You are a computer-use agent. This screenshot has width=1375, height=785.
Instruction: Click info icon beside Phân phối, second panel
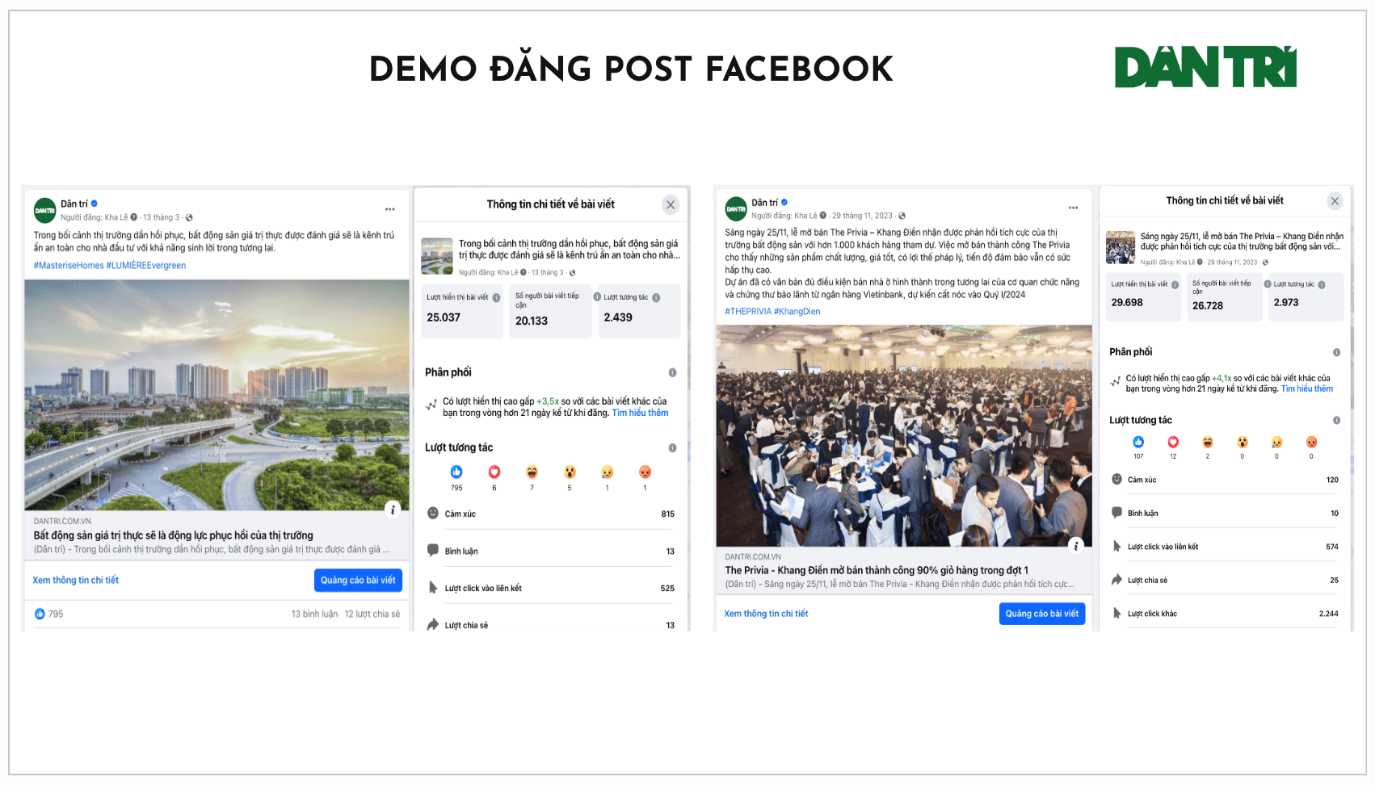pos(1336,352)
